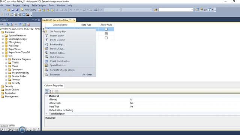Open Relationships from the Table Designer toolbar
The height and width of the screenshot is (135, 240).
coord(7,15)
